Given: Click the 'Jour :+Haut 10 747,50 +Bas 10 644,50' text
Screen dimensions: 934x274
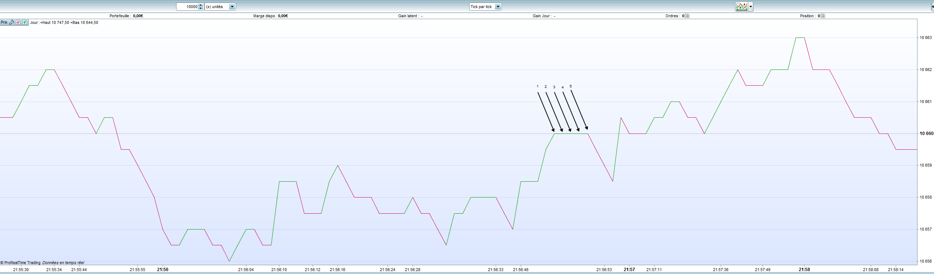Looking at the screenshot, I should [64, 22].
